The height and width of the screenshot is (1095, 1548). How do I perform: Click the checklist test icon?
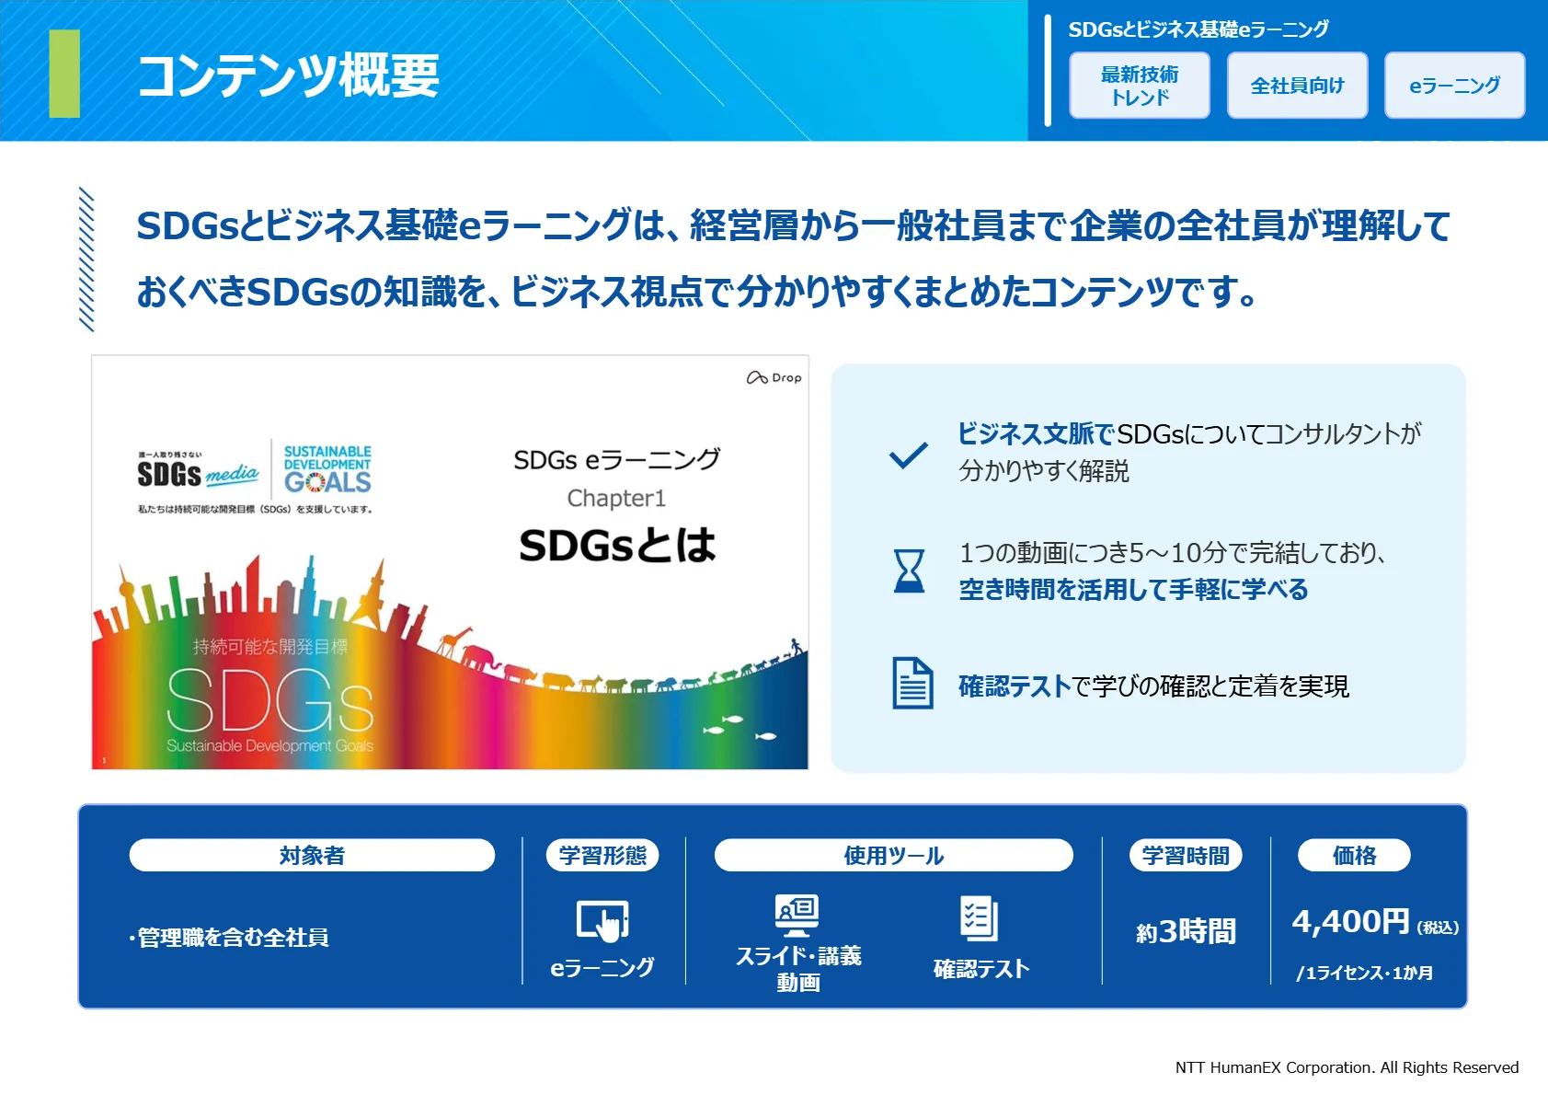tap(979, 917)
